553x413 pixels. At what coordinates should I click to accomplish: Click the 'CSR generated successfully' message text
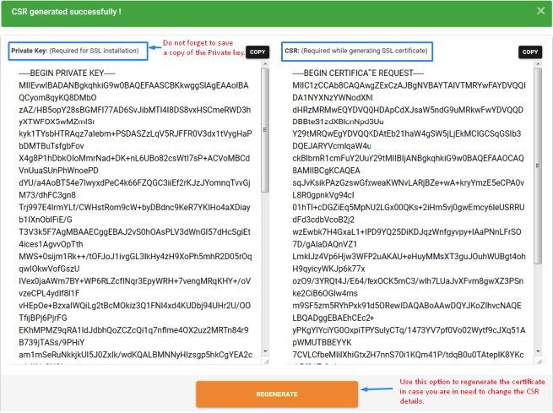(x=62, y=11)
